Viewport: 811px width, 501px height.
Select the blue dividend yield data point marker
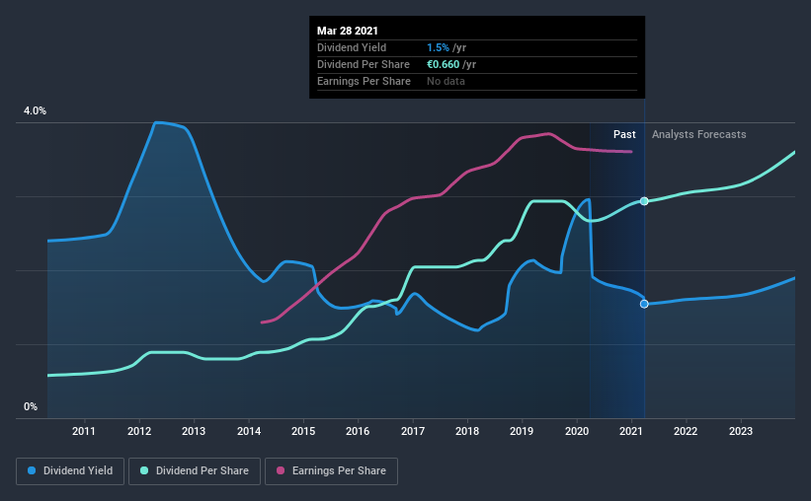(x=644, y=304)
